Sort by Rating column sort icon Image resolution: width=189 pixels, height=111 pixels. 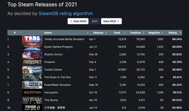180,33
